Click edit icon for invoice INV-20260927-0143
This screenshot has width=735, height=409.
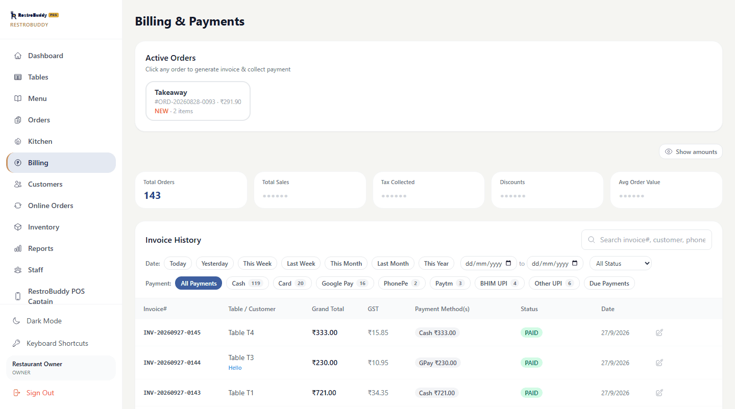pyautogui.click(x=659, y=393)
